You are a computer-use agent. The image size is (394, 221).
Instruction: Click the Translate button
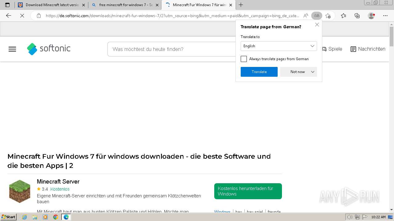[259, 72]
